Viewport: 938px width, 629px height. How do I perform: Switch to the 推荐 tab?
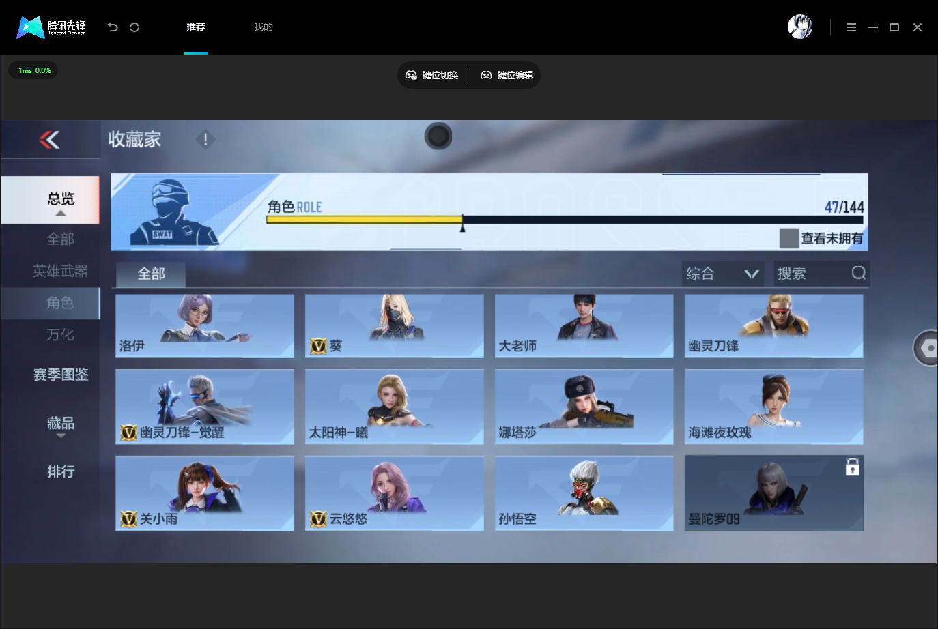coord(196,27)
